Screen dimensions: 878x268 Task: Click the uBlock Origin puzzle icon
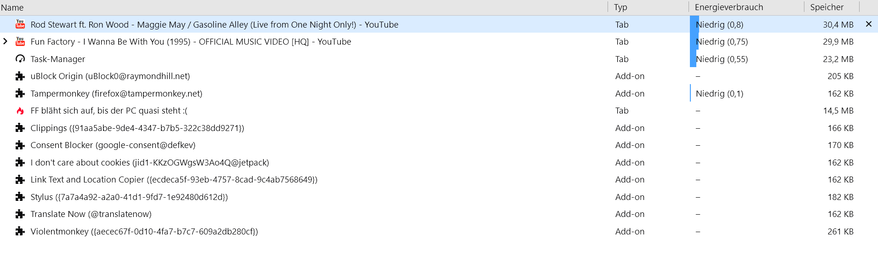pyautogui.click(x=20, y=76)
